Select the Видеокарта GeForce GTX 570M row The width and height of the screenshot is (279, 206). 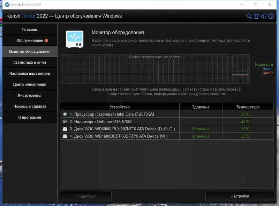point(167,122)
